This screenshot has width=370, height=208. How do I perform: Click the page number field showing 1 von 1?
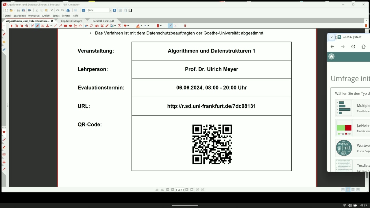(x=180, y=190)
